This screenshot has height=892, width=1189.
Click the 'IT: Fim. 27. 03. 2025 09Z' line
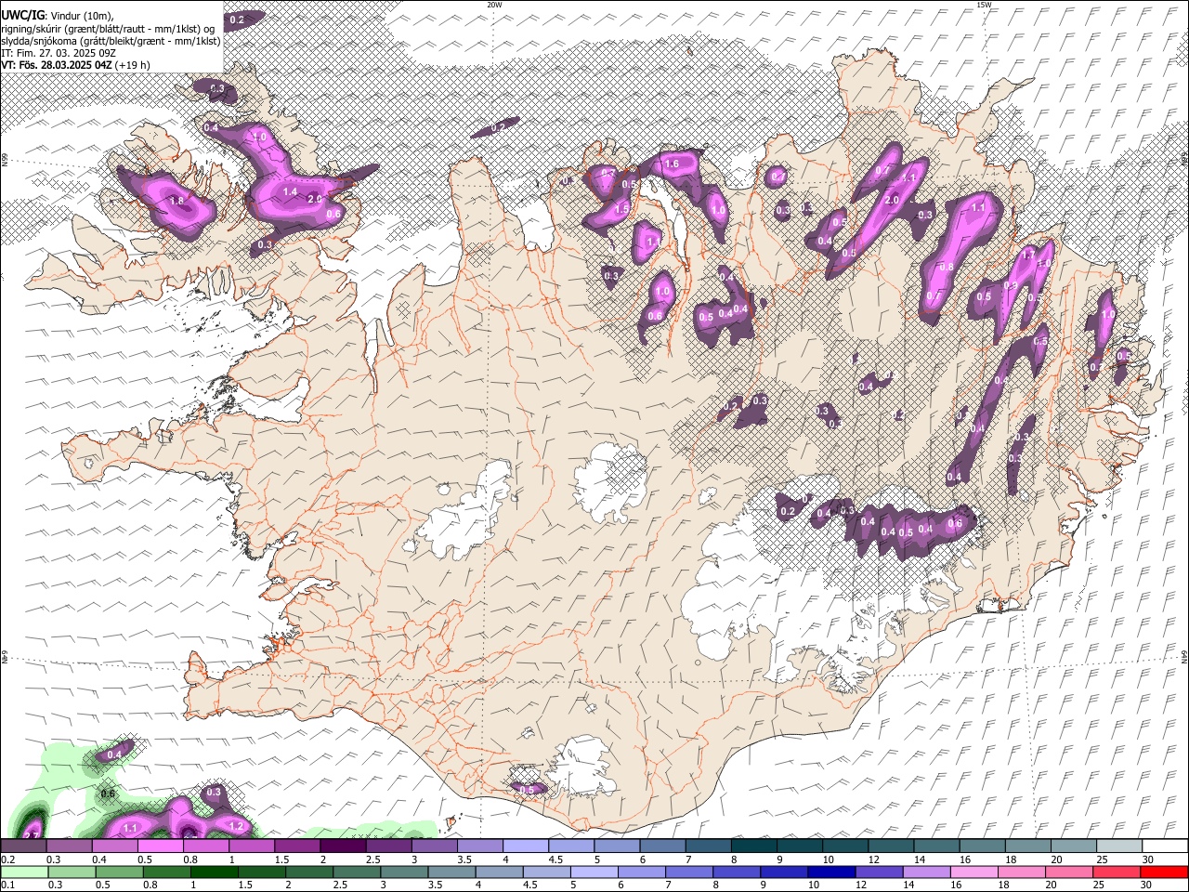pos(58,53)
